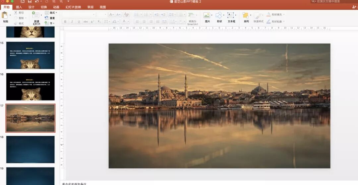358x185 pixels.
Task: Click the numbered list icon
Action: 147,14
